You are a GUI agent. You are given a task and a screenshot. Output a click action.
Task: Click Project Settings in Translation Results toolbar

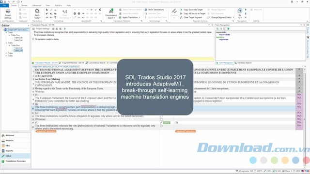click(41, 29)
